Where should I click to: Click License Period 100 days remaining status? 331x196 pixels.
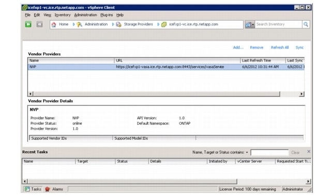(248, 189)
